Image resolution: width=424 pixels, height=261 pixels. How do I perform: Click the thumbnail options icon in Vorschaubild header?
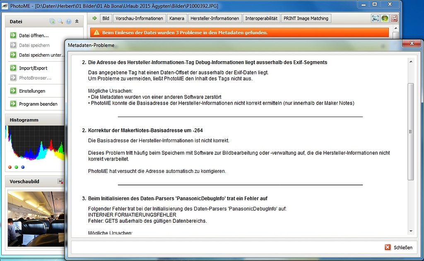(60, 181)
